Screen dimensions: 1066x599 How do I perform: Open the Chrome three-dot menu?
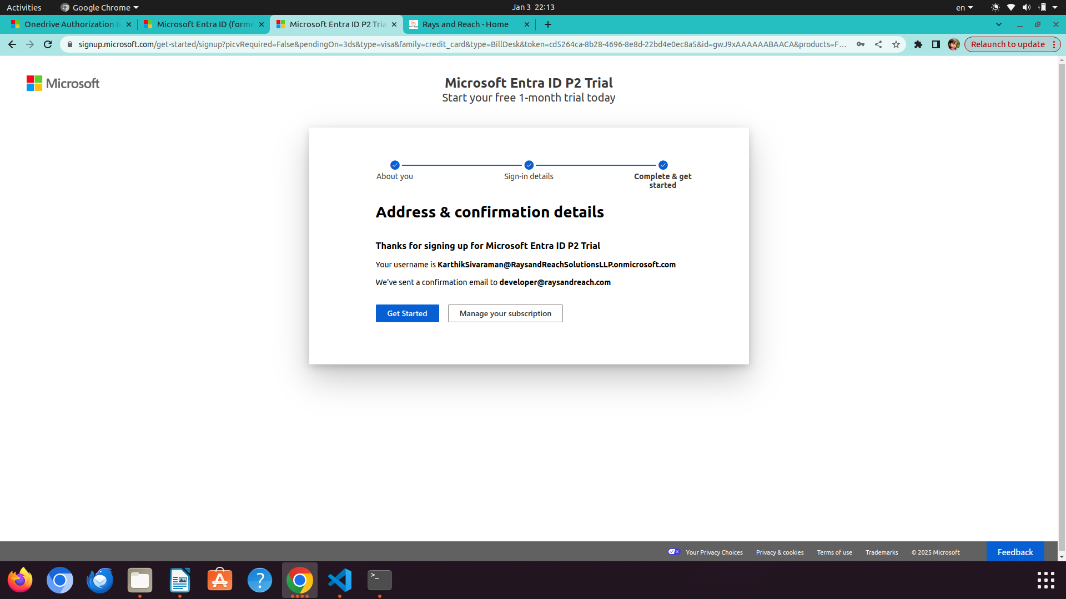pyautogui.click(x=1054, y=44)
